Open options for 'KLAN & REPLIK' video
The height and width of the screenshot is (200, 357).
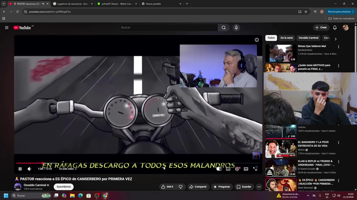pos(339,161)
